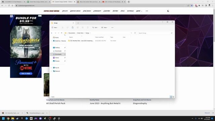
Task: Open Community in the website nav menu
Action: point(97,11)
